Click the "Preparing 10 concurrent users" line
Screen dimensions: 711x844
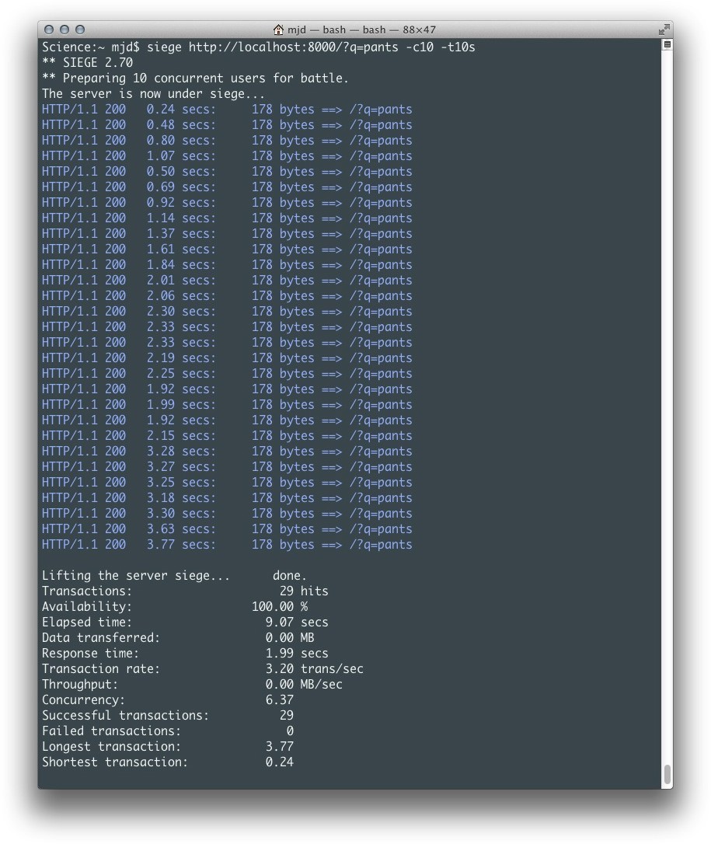coord(195,78)
